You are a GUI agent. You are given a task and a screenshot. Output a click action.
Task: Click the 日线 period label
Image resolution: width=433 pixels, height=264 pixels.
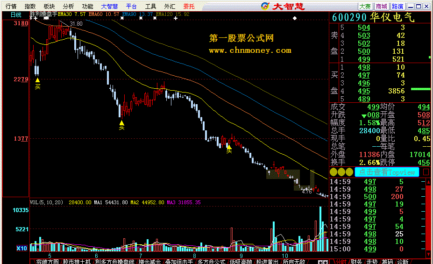tap(16, 15)
